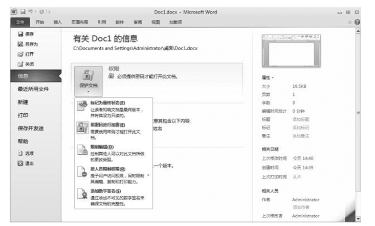Click the 添加标题 field
The height and width of the screenshot is (226, 375).
click(301, 119)
